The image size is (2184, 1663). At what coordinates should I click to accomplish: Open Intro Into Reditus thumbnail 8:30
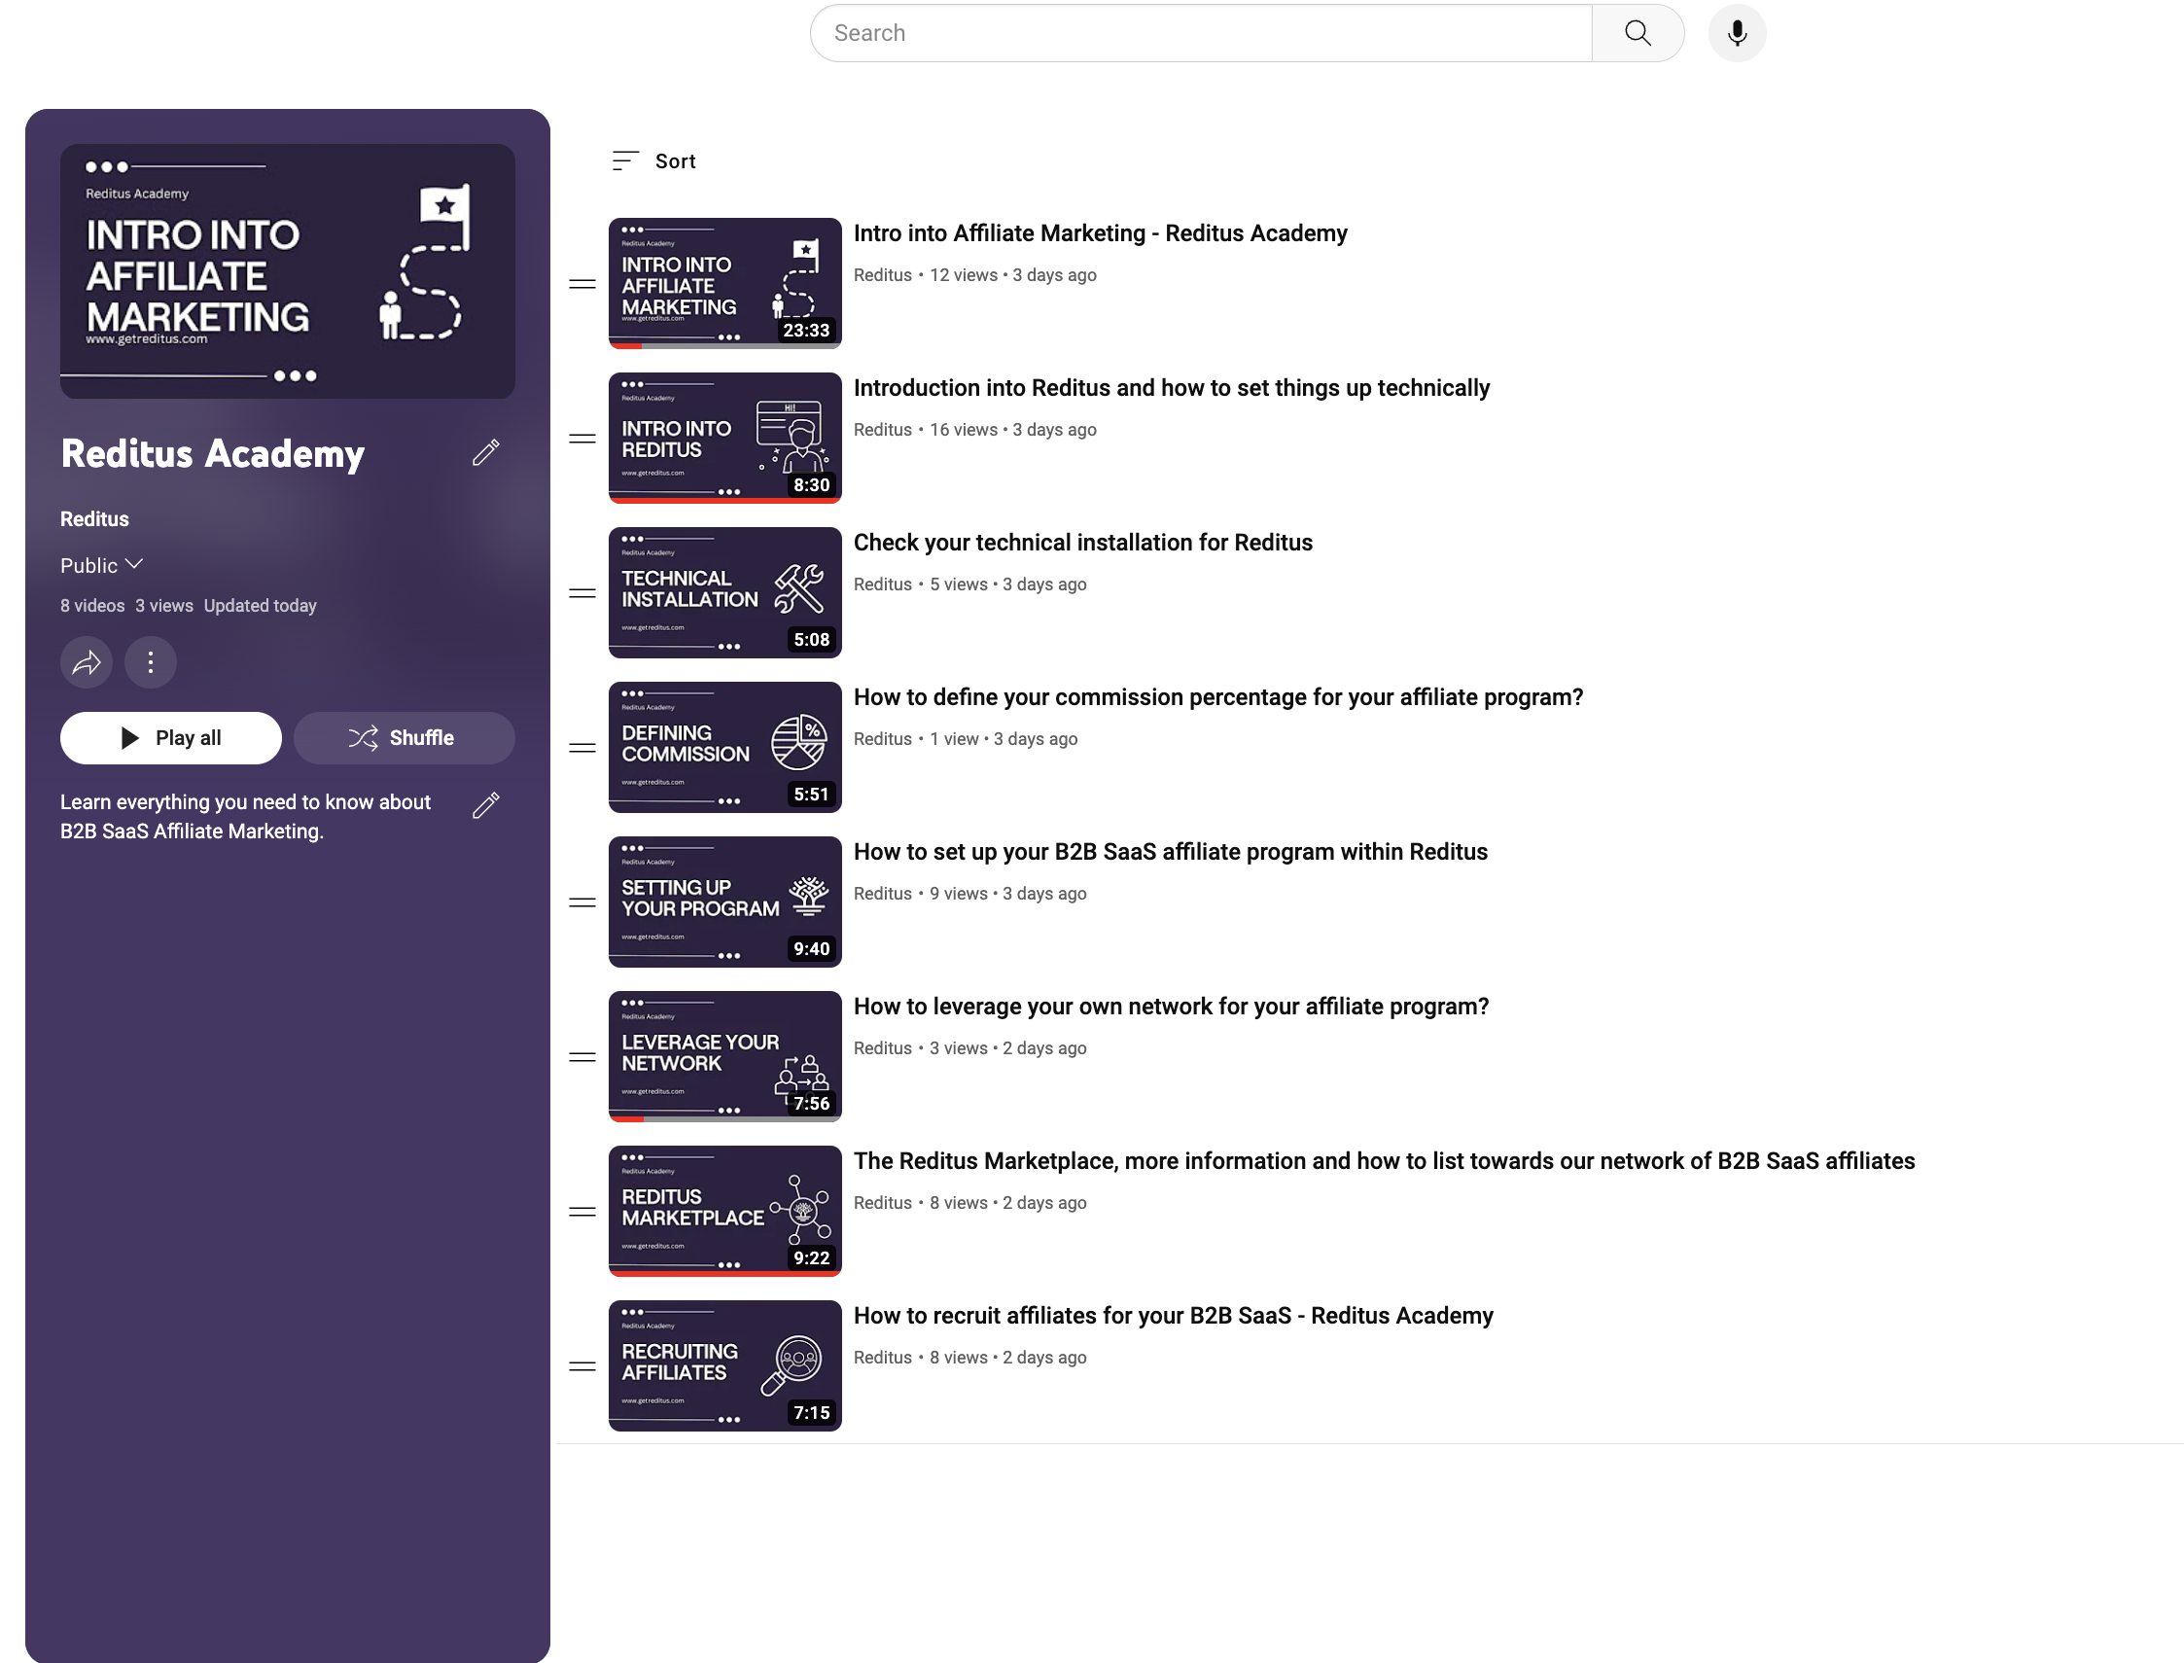tap(724, 438)
